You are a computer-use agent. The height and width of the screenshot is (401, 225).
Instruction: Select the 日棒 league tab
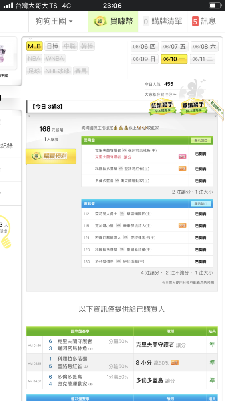coord(52,46)
